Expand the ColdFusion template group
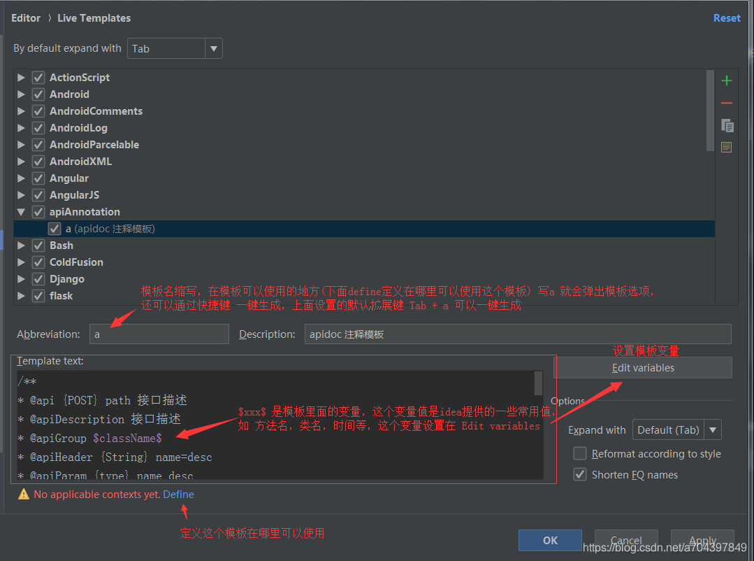The height and width of the screenshot is (561, 754). point(21,262)
